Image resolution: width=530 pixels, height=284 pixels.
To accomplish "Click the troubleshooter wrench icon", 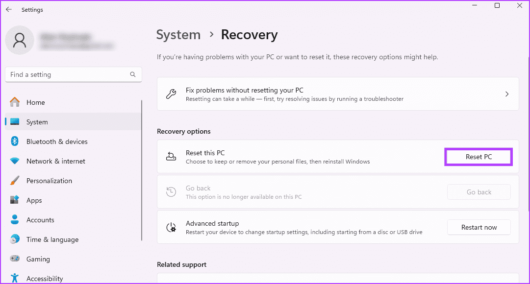I will click(171, 94).
